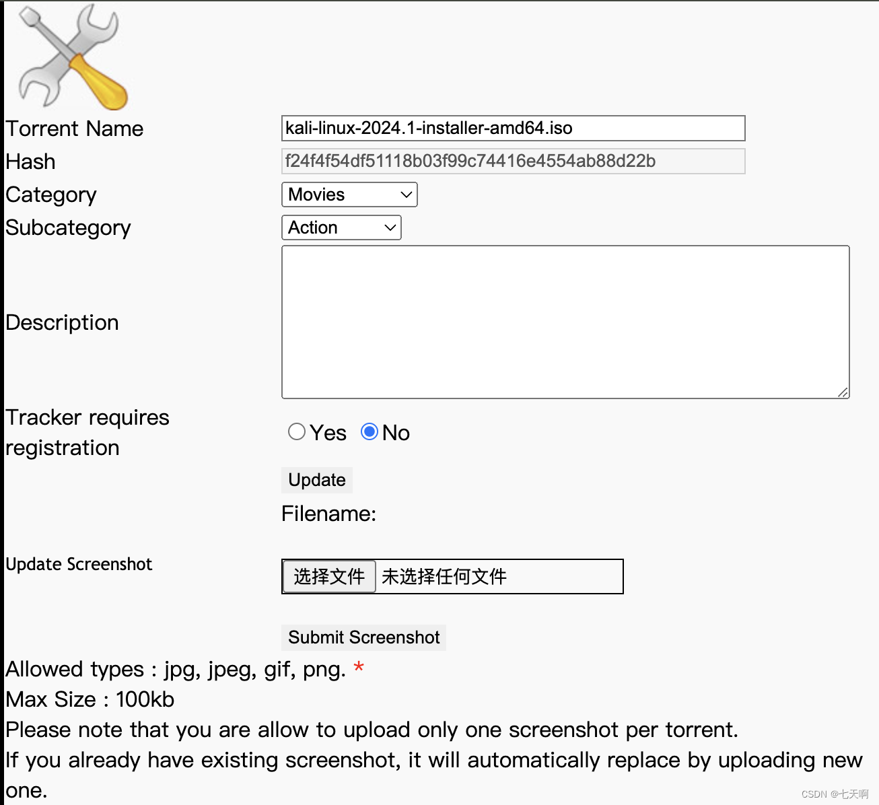Click the Description label

pos(62,323)
